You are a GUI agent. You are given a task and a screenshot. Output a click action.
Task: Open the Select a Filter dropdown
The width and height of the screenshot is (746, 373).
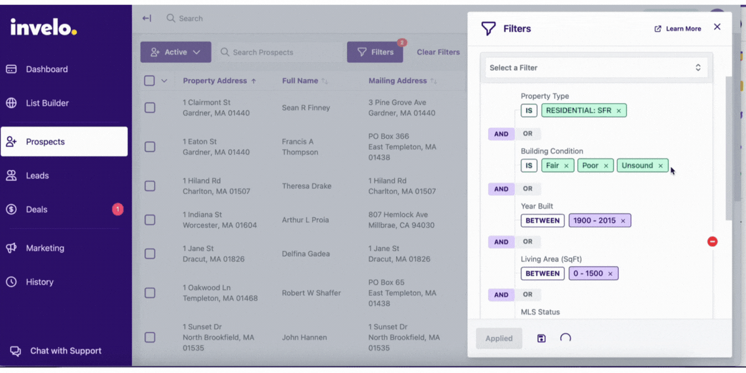coord(597,68)
